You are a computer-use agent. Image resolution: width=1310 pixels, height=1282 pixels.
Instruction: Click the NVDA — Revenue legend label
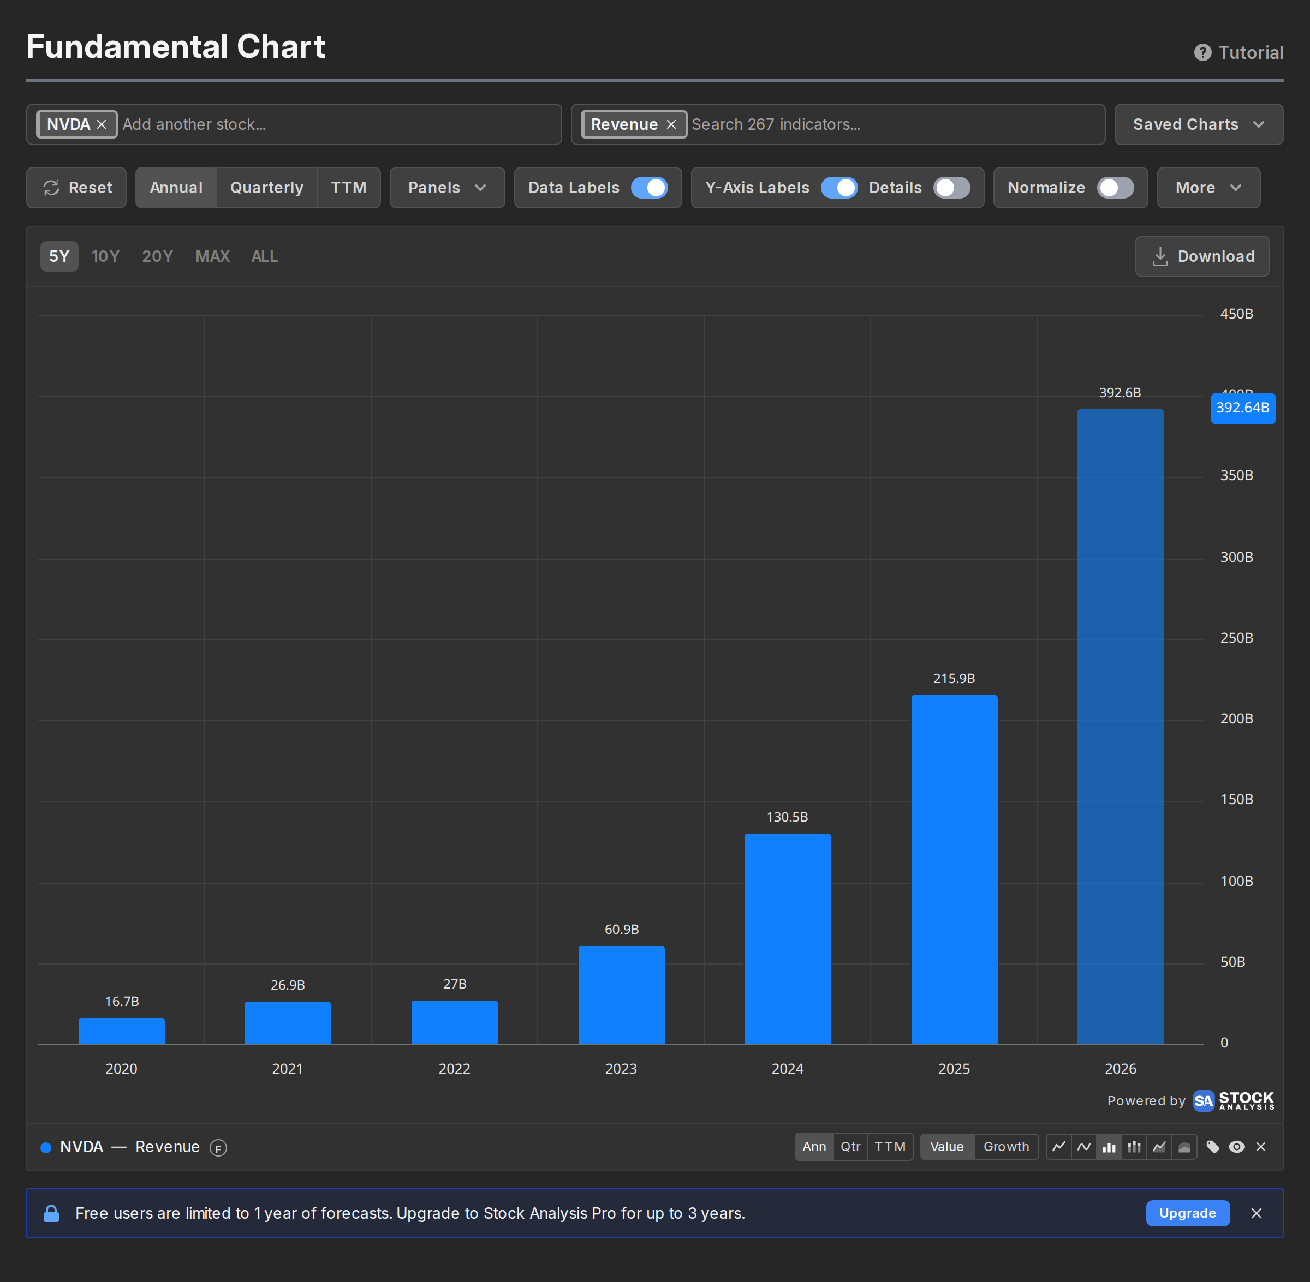pos(129,1147)
